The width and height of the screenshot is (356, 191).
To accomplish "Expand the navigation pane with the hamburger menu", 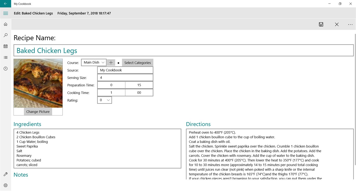I will point(6,13).
